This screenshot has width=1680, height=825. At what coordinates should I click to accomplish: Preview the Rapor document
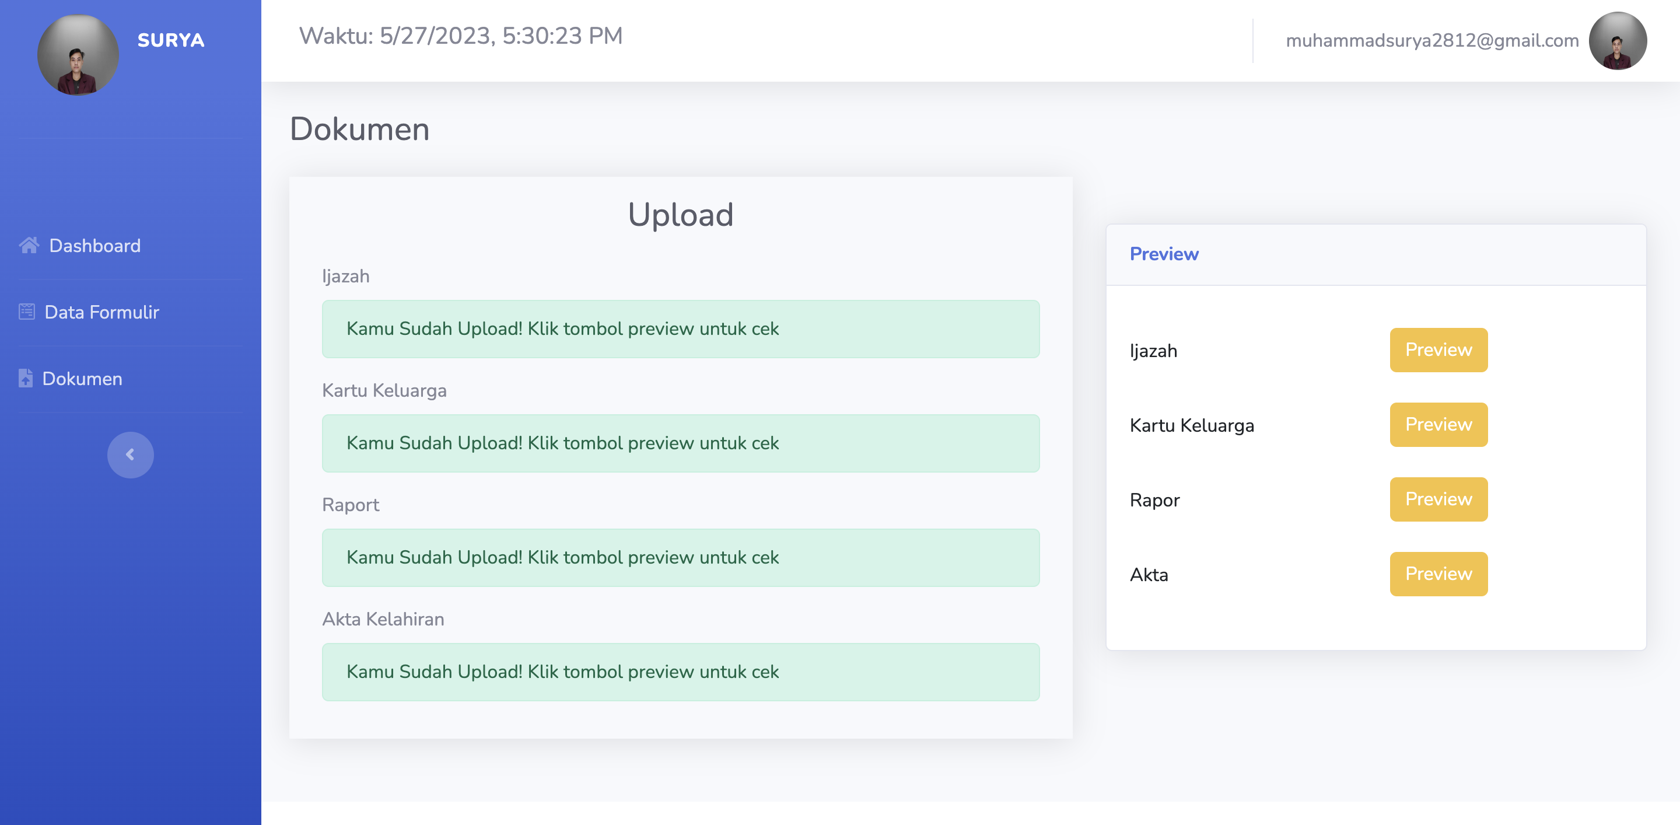point(1438,499)
